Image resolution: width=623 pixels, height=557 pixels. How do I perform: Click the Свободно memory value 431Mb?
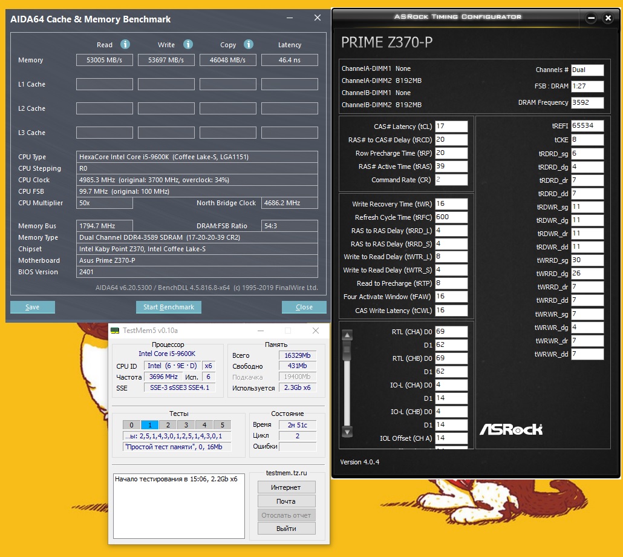[x=298, y=366]
